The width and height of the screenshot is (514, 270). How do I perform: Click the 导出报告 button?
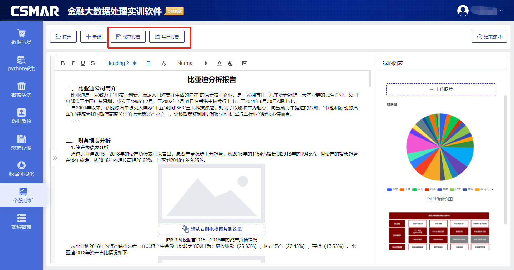point(167,37)
